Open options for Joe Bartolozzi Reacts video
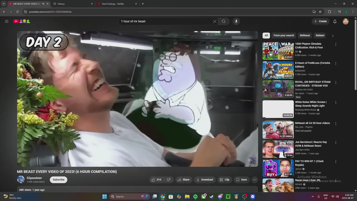 (x=336, y=142)
